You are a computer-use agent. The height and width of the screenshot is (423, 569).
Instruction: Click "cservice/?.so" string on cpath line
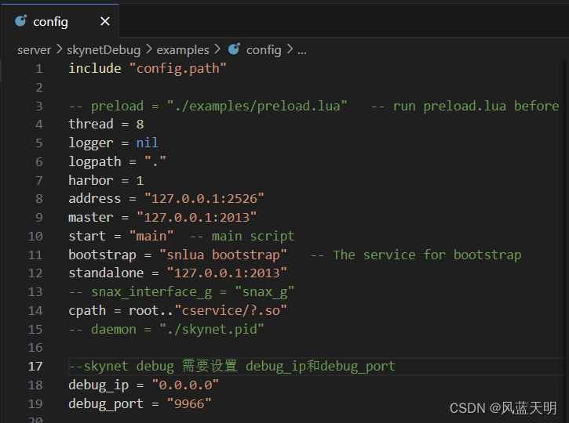(231, 310)
